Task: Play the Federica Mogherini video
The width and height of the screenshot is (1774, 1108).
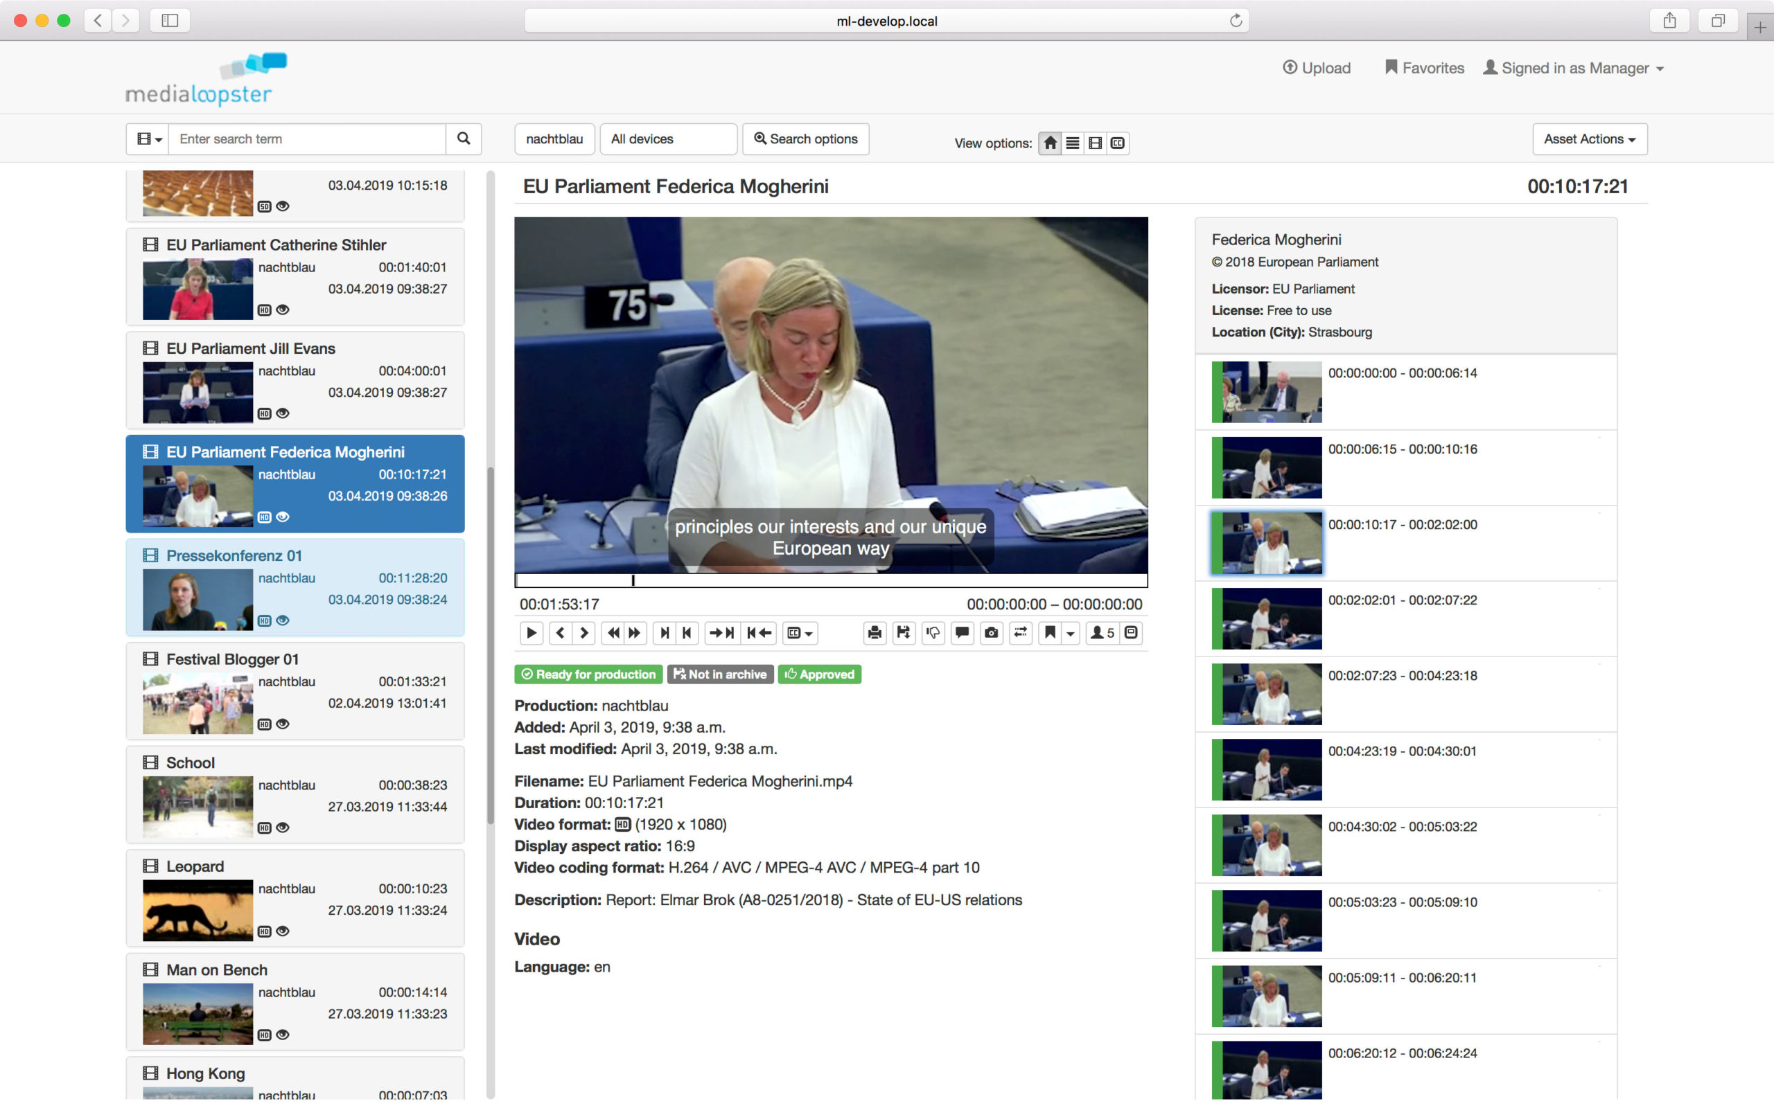Action: click(531, 632)
